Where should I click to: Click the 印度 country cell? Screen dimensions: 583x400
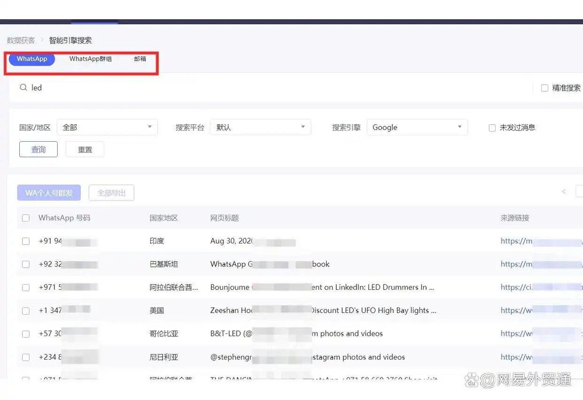coord(157,241)
